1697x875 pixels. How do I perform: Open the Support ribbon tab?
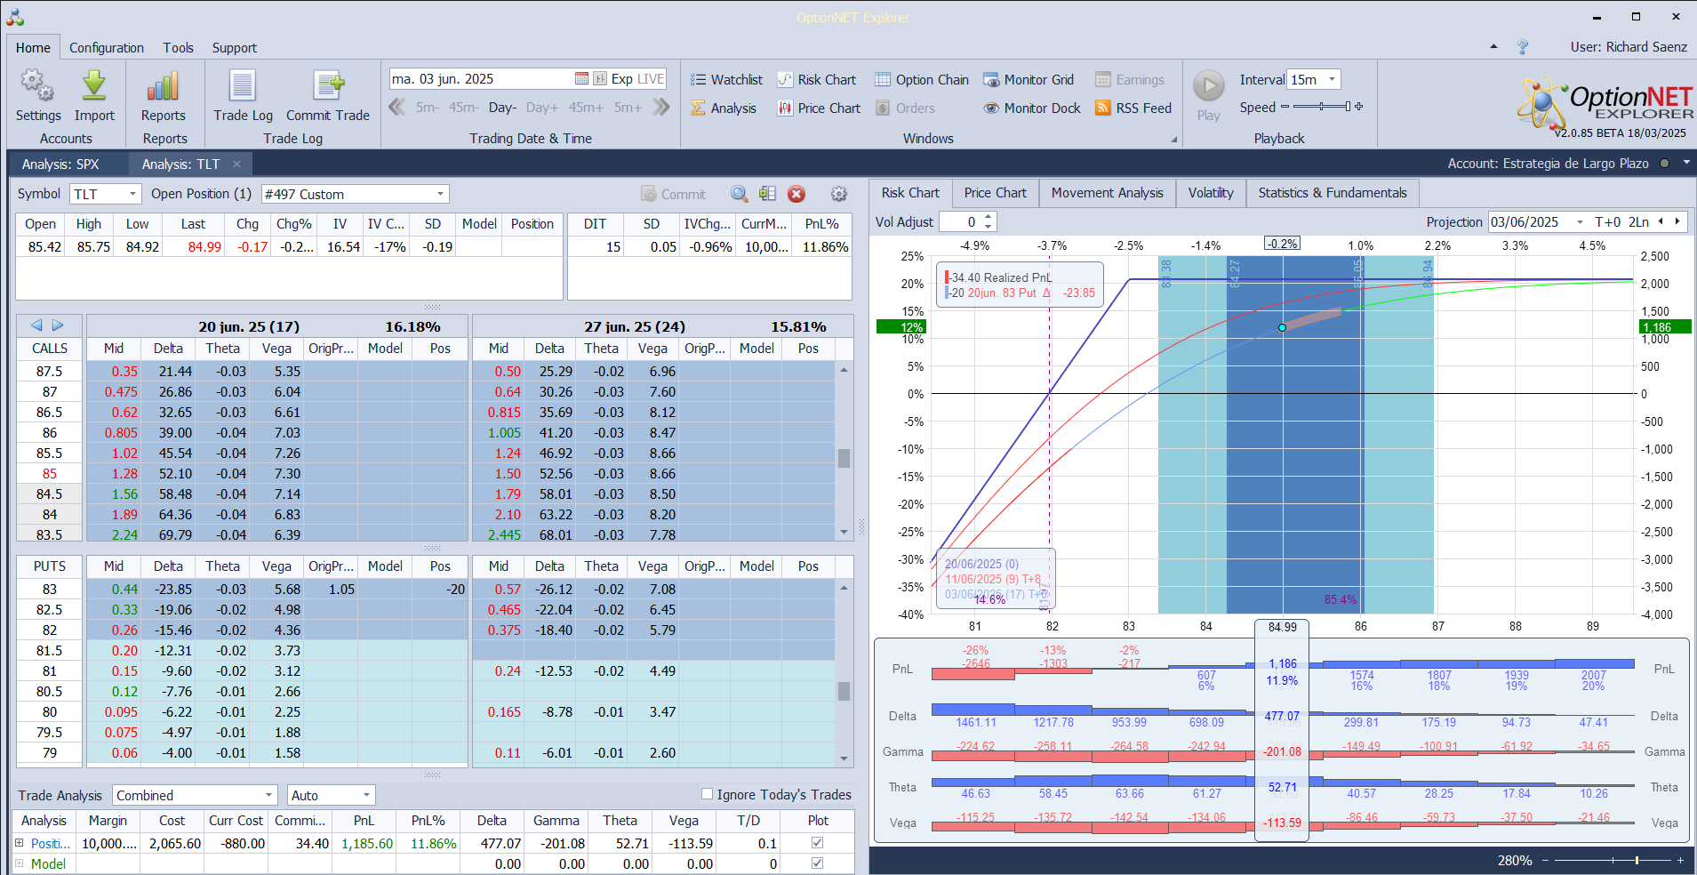234,47
